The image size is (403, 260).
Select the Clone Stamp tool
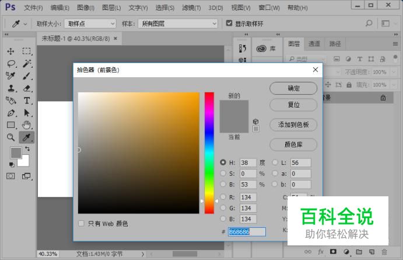(x=11, y=88)
